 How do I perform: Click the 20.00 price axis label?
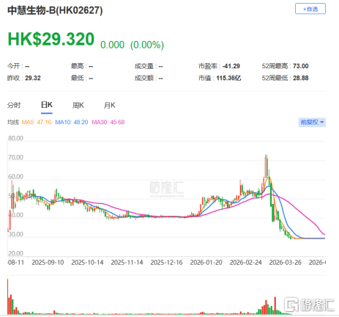tap(16, 253)
